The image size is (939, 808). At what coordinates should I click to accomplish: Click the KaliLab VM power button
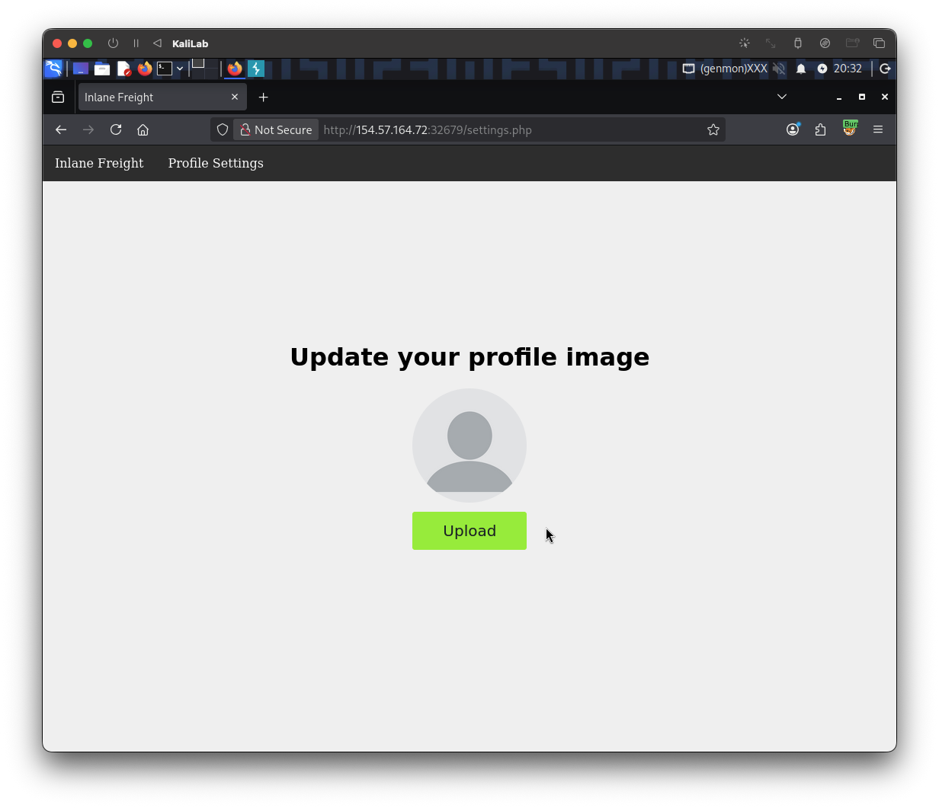point(114,43)
